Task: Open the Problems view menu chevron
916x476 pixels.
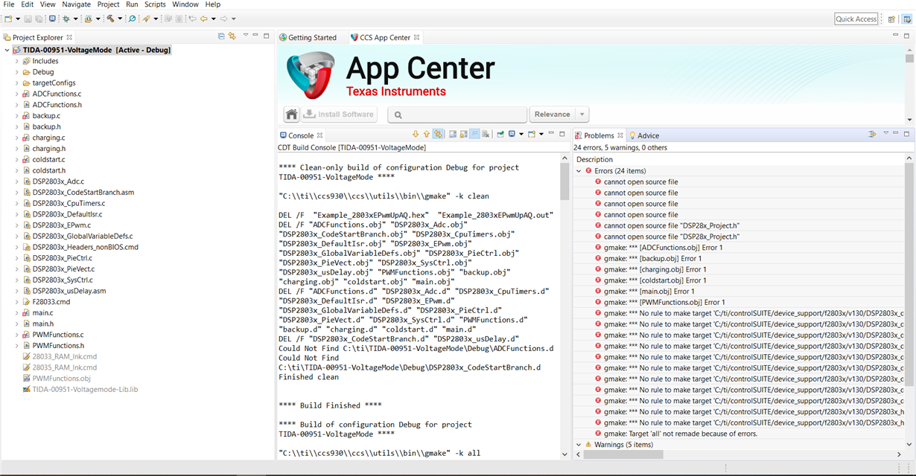Action: [885, 134]
